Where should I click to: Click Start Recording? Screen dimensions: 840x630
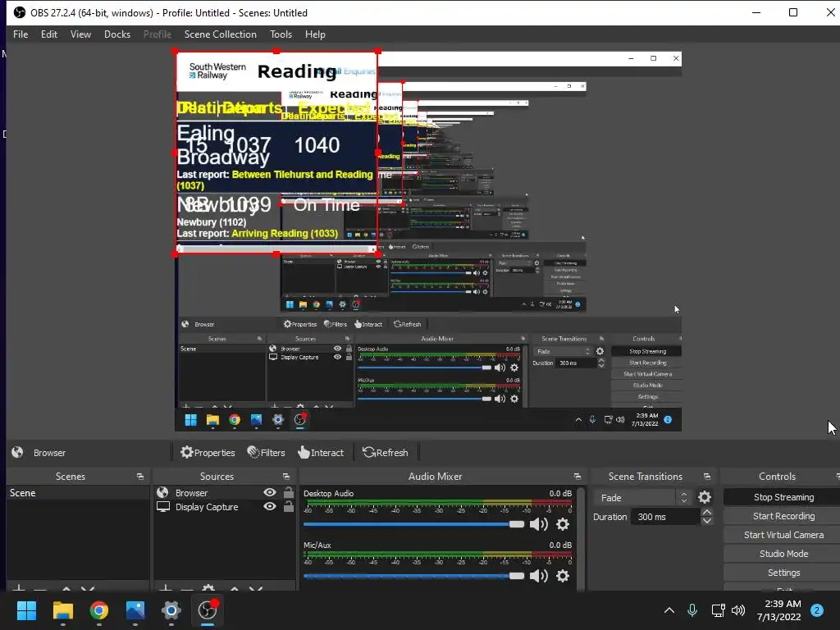[x=783, y=516]
